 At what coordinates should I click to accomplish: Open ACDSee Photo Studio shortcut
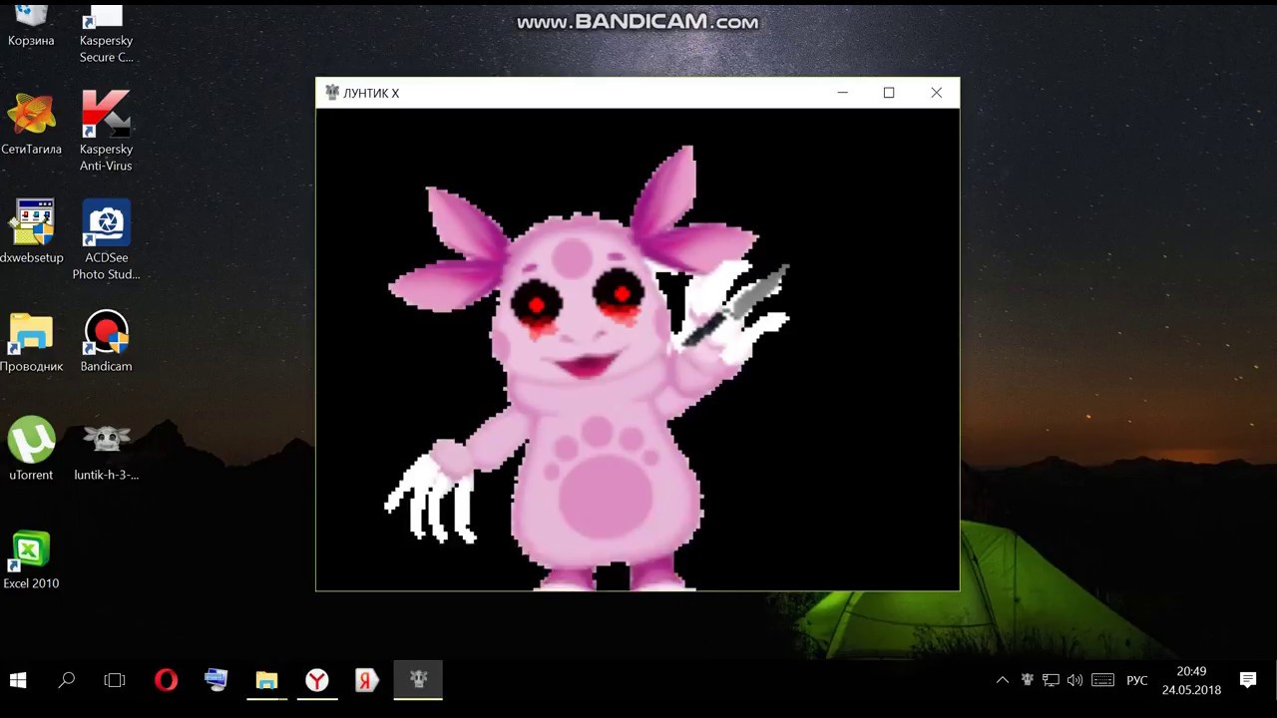[106, 240]
